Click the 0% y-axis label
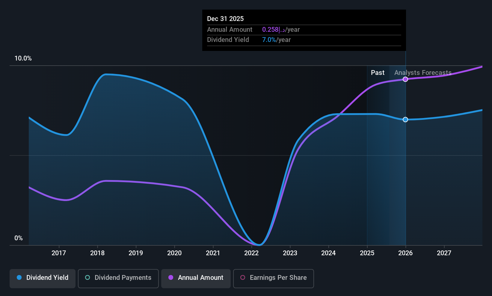This screenshot has height=296, width=492. click(x=19, y=238)
